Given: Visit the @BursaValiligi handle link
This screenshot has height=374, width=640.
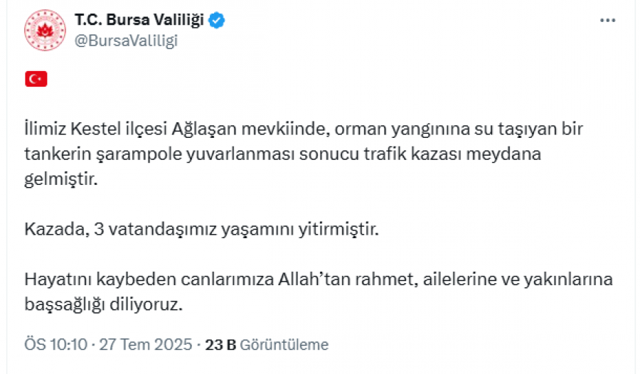Looking at the screenshot, I should [126, 41].
